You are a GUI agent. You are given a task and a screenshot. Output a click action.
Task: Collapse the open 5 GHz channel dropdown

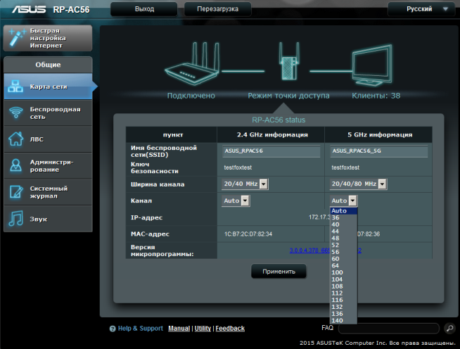pos(343,201)
